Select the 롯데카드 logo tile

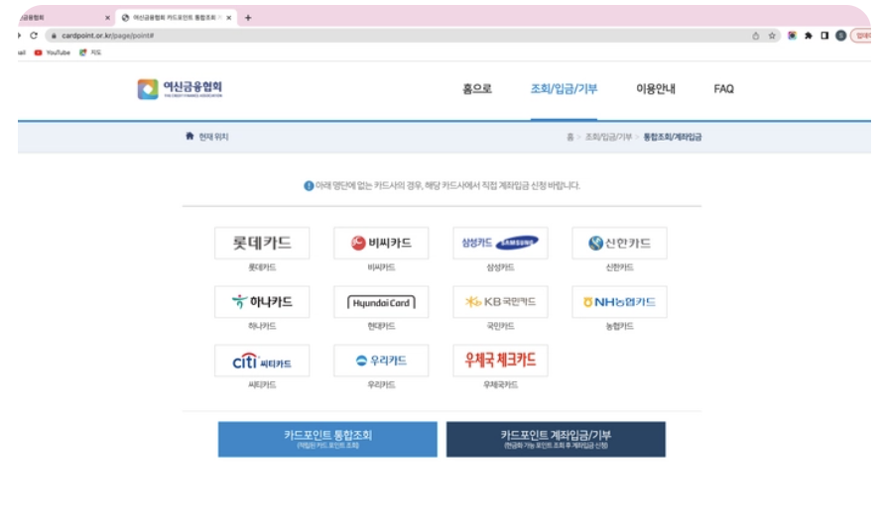point(262,243)
